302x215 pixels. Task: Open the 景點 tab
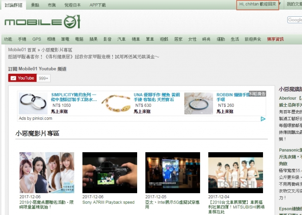(x=35, y=5)
